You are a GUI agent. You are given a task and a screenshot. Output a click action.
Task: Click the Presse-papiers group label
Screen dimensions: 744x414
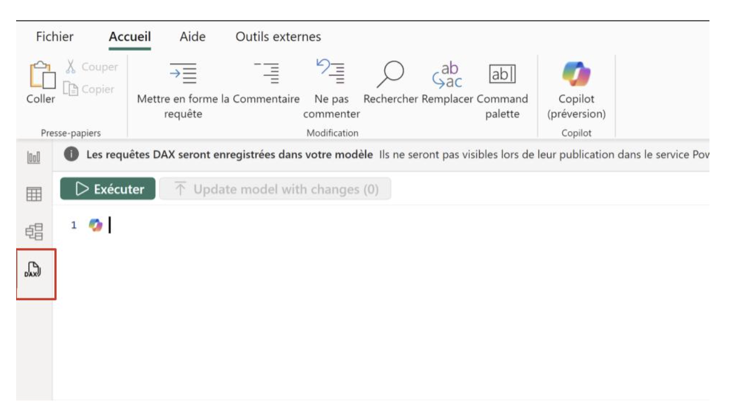click(71, 133)
